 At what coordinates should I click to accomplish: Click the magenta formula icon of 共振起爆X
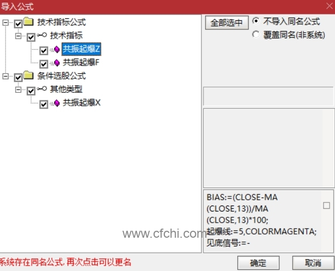57,103
